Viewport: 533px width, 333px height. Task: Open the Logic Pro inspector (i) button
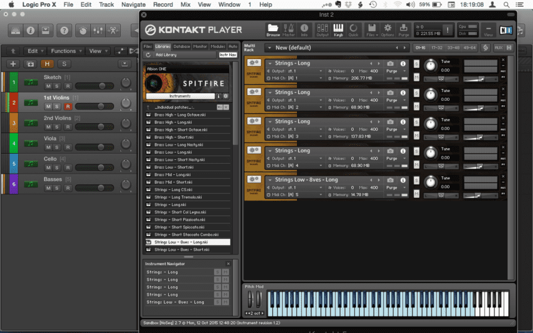(31, 30)
